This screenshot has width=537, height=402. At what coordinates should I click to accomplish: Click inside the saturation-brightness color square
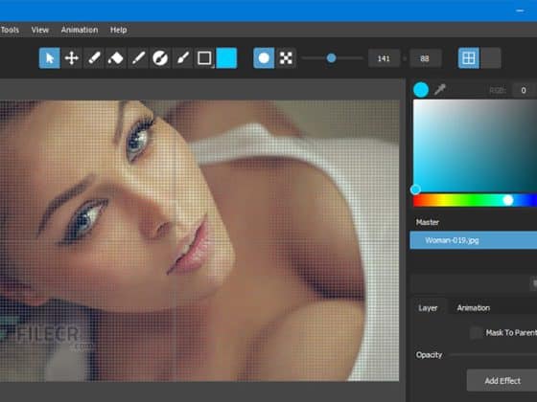pos(475,145)
